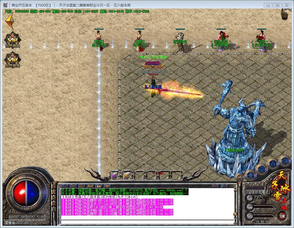Click the HP/MP numbers 665557/665557
Viewport: 294px width, 228px height.
pos(27,217)
